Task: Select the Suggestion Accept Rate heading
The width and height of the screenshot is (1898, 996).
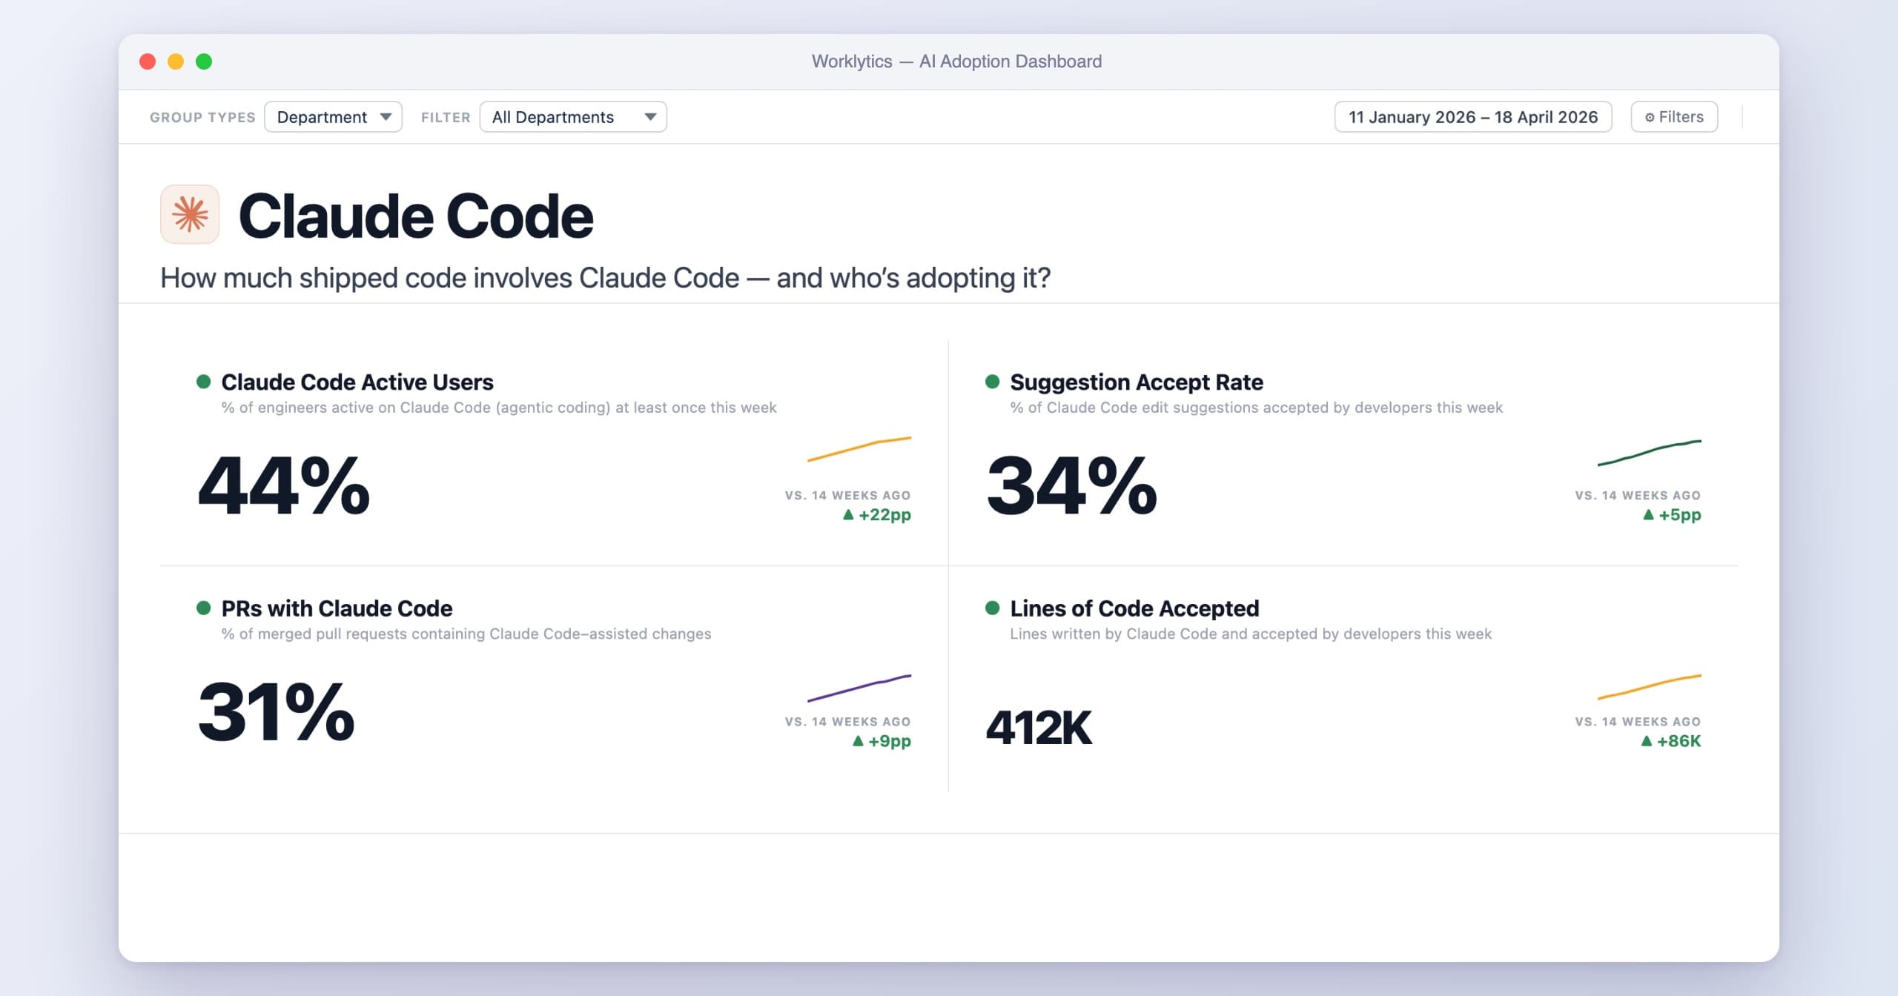Action: coord(1137,382)
